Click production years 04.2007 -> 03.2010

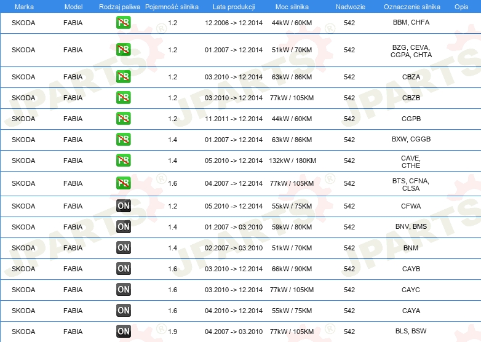(234, 331)
